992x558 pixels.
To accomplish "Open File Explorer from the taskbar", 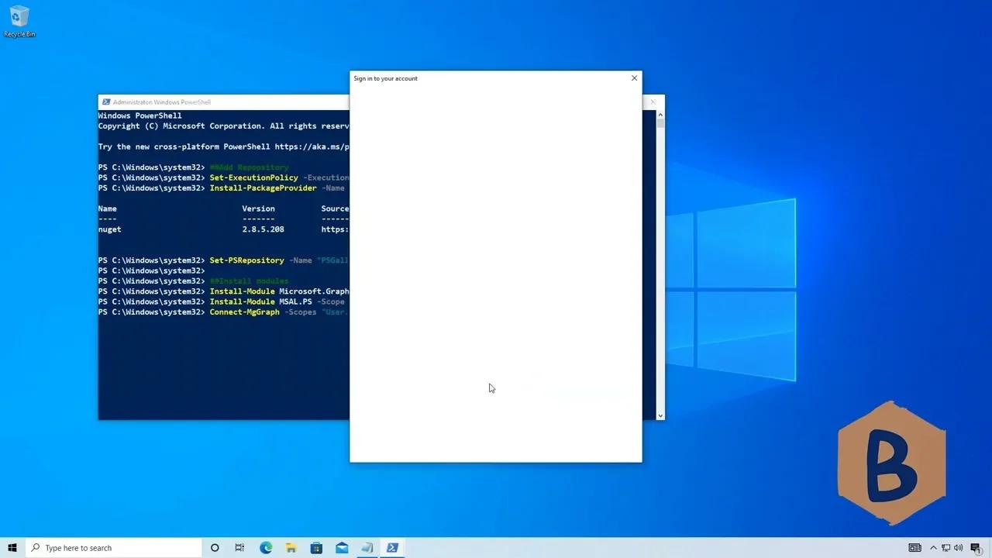I will pyautogui.click(x=291, y=548).
